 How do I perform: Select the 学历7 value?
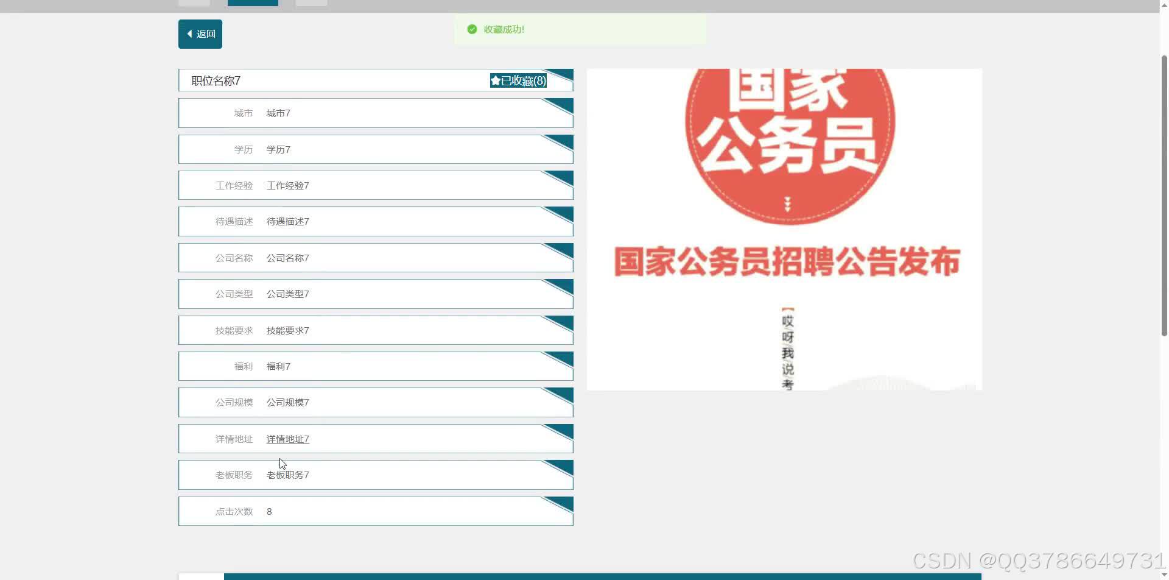click(278, 149)
